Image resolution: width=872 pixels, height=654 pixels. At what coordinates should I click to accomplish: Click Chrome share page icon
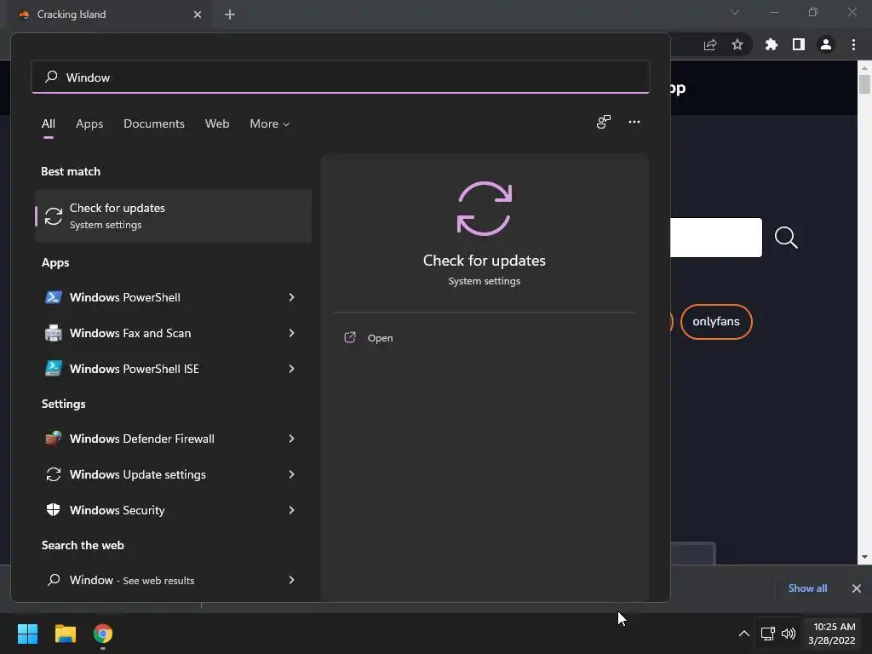coord(710,44)
